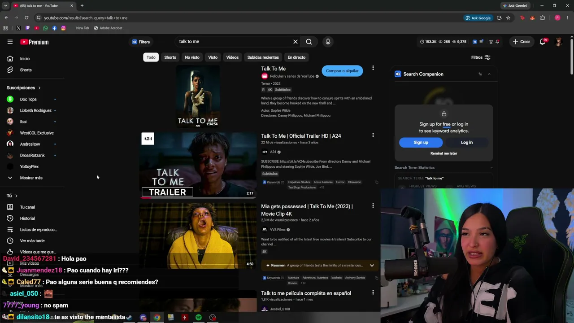The image size is (574, 323).
Task: Open Chrome profile P avatar
Action: (x=557, y=18)
